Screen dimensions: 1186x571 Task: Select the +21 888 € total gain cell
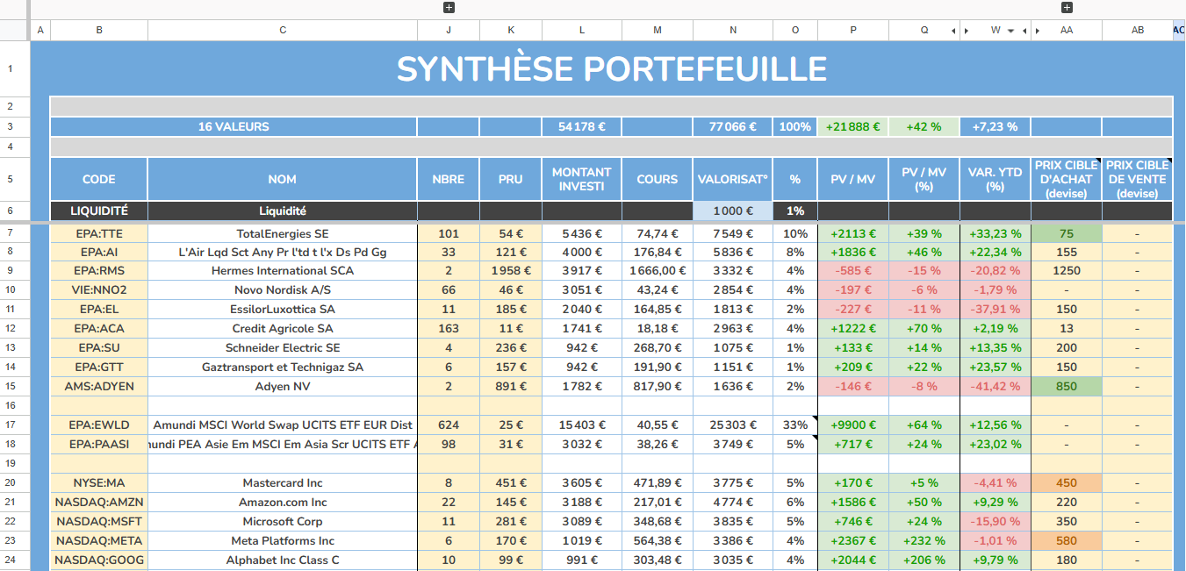click(853, 126)
